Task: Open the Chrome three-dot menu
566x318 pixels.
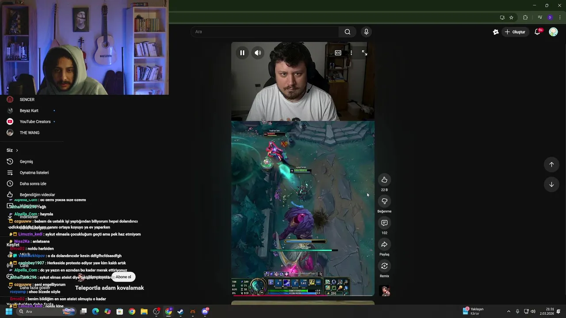Action: (x=559, y=18)
